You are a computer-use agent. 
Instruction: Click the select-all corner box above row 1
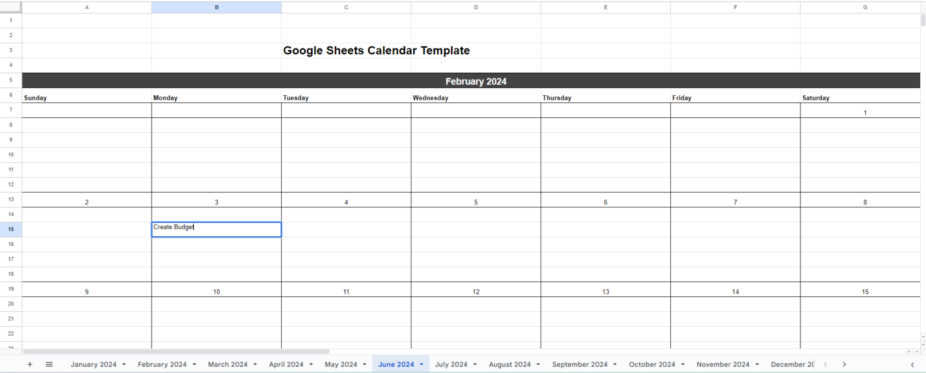[11, 8]
